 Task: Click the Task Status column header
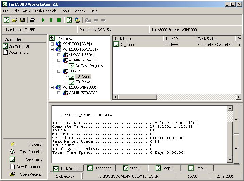[215, 39]
